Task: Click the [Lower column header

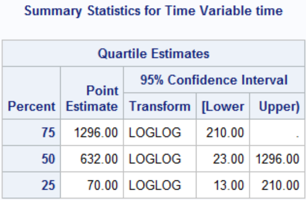Action: point(223,106)
